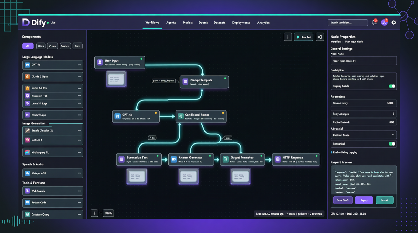The image size is (418, 233).
Task: Switch to the Agents tab
Action: click(171, 23)
